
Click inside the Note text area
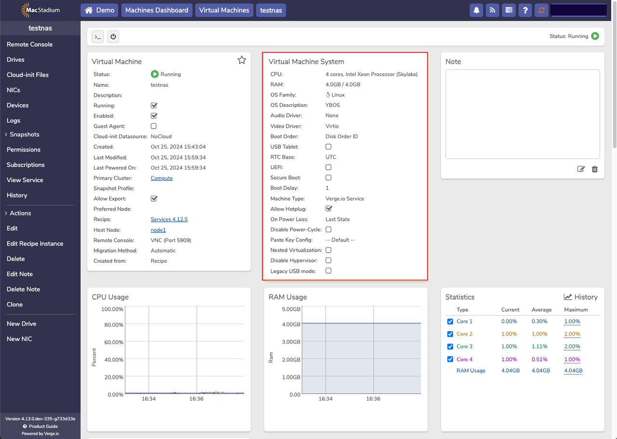tap(523, 114)
